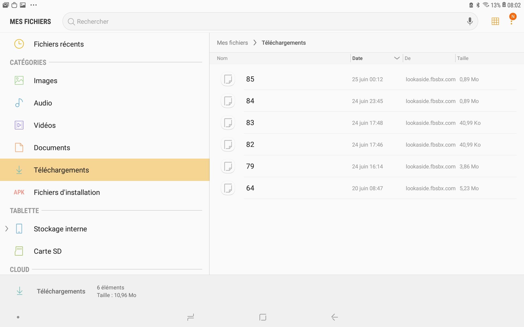Tap the Android back navigation button

point(335,317)
